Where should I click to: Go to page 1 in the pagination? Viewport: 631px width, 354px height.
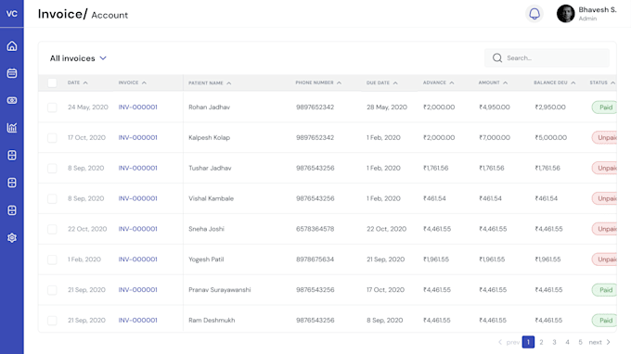pyautogui.click(x=528, y=342)
